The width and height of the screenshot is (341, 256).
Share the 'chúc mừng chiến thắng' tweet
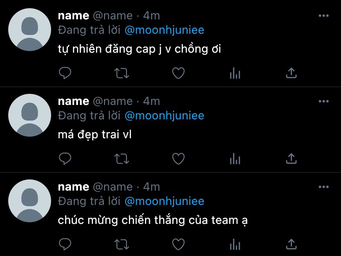tap(292, 244)
